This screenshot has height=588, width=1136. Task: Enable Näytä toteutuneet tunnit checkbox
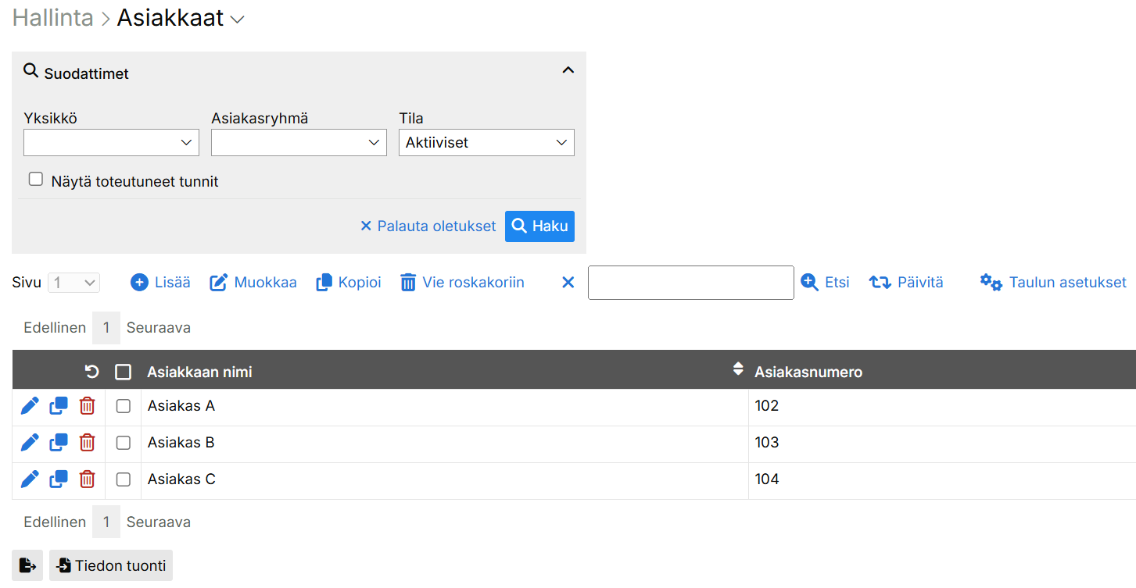(x=36, y=180)
